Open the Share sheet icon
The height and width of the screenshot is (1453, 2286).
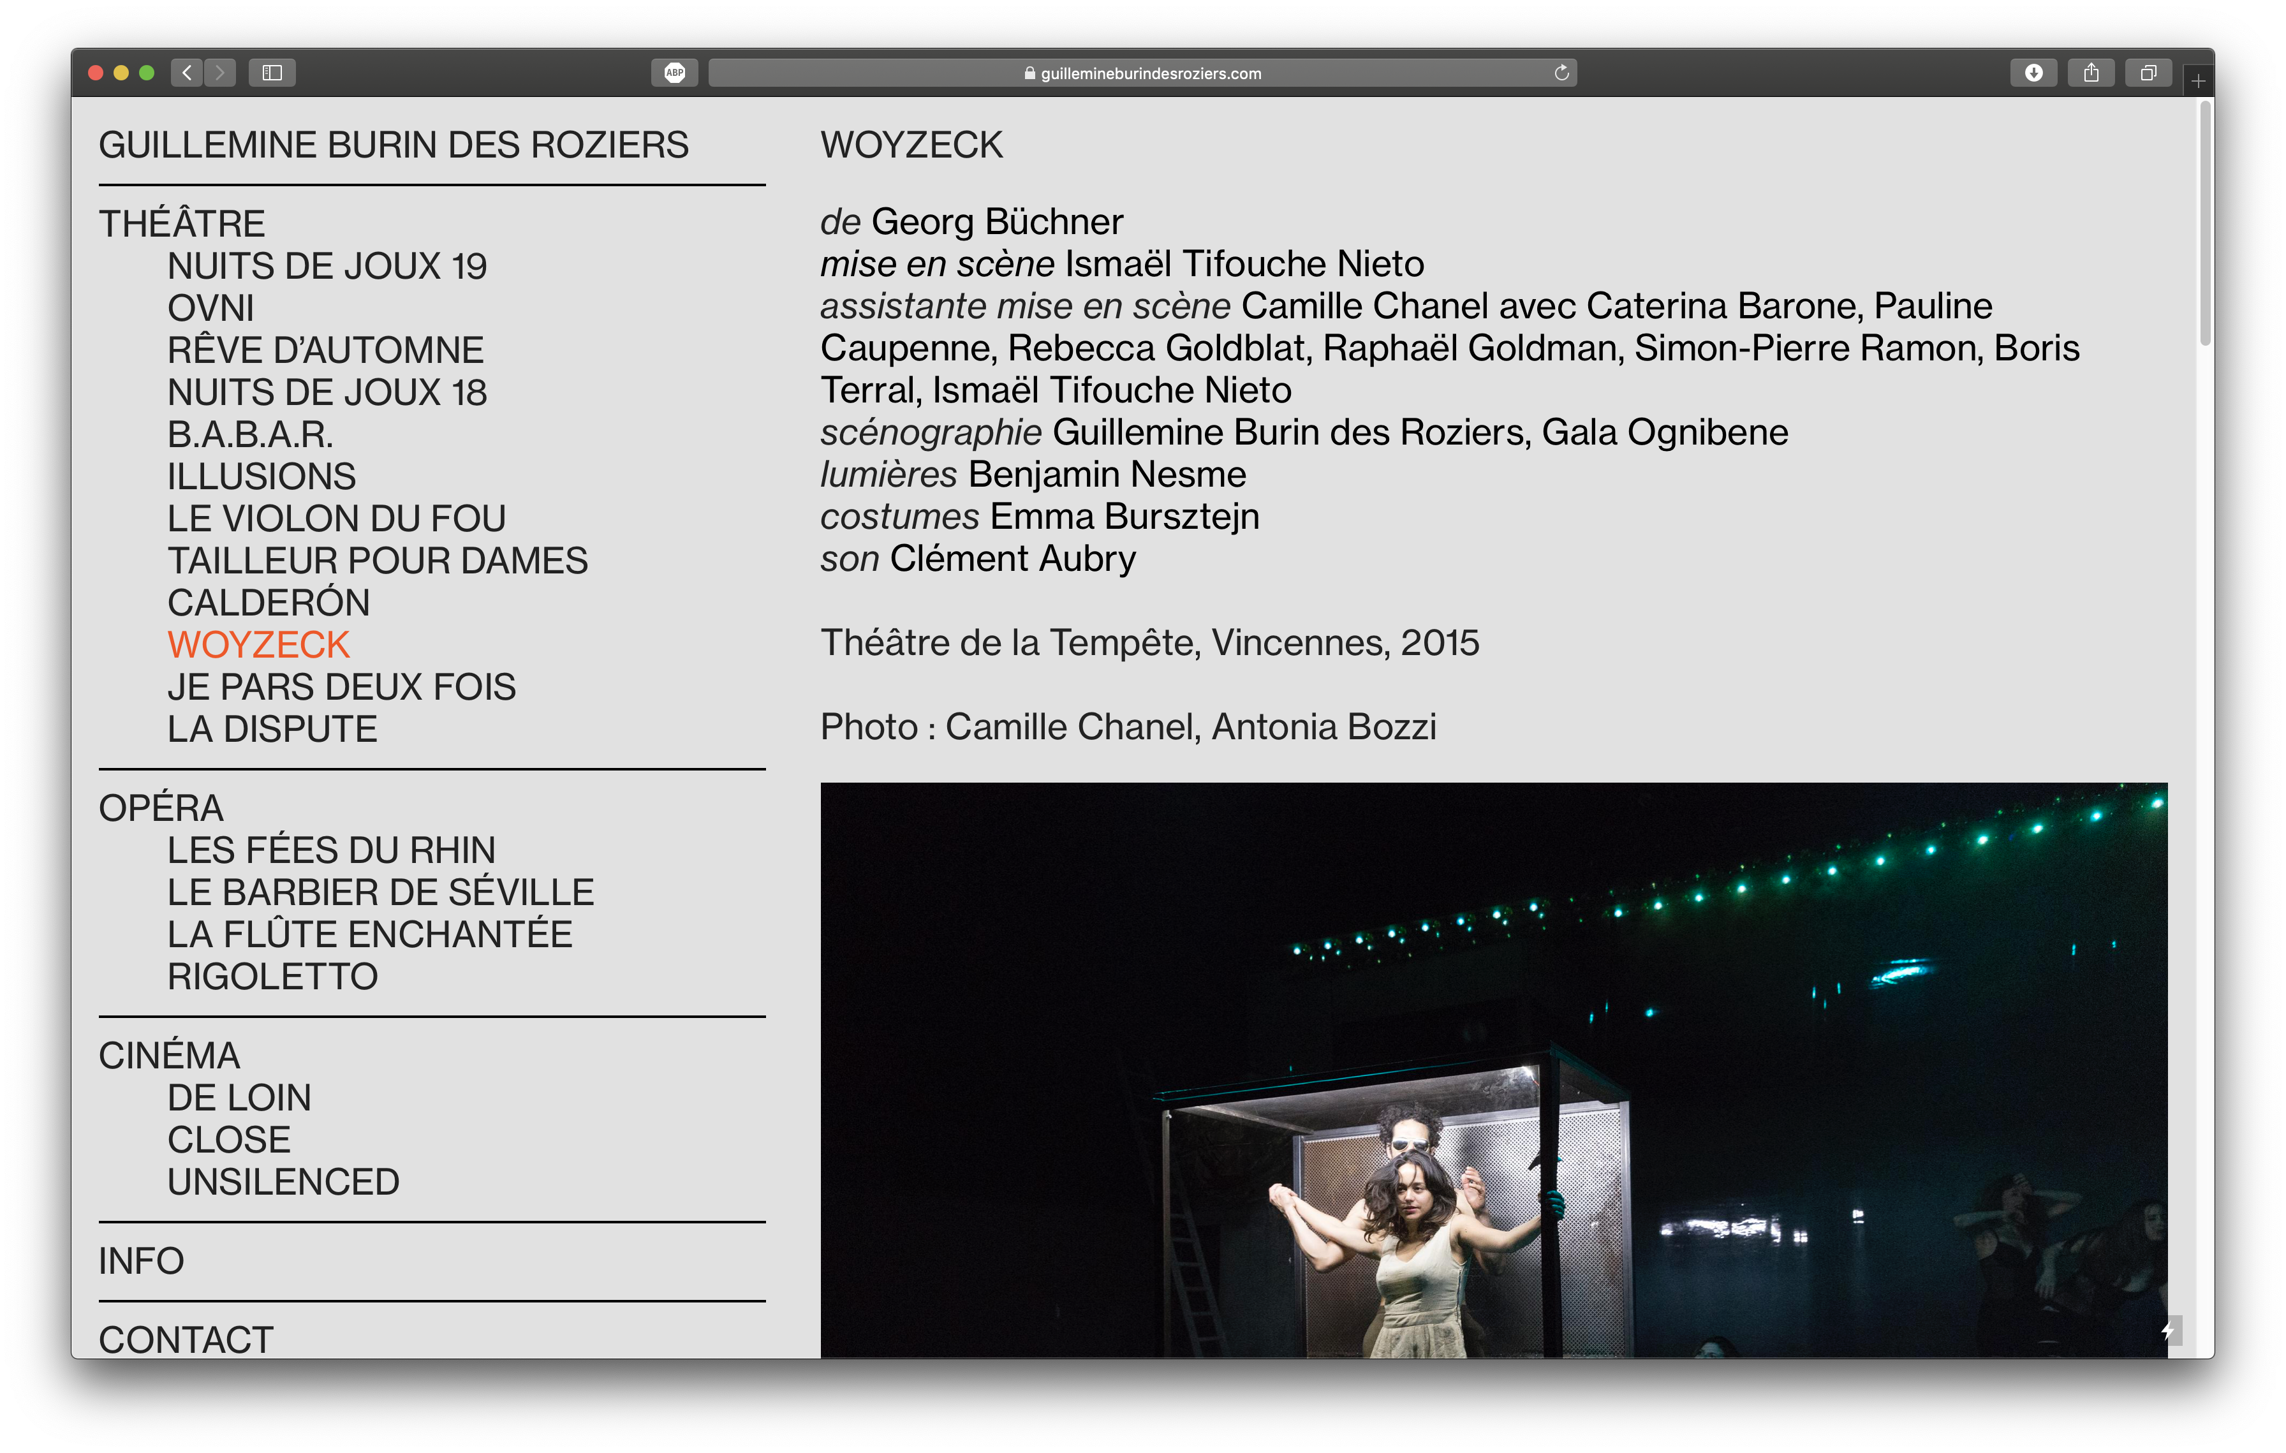2090,73
